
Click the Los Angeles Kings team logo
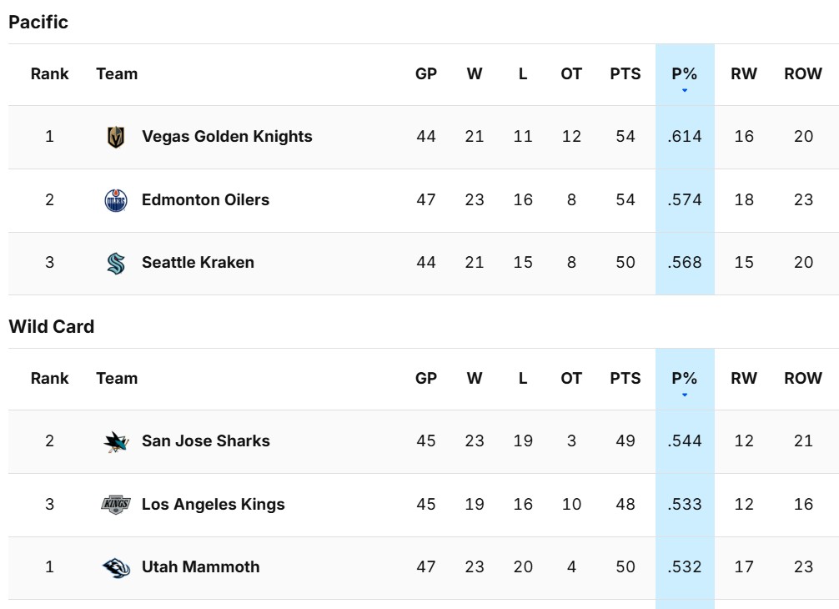click(x=117, y=504)
